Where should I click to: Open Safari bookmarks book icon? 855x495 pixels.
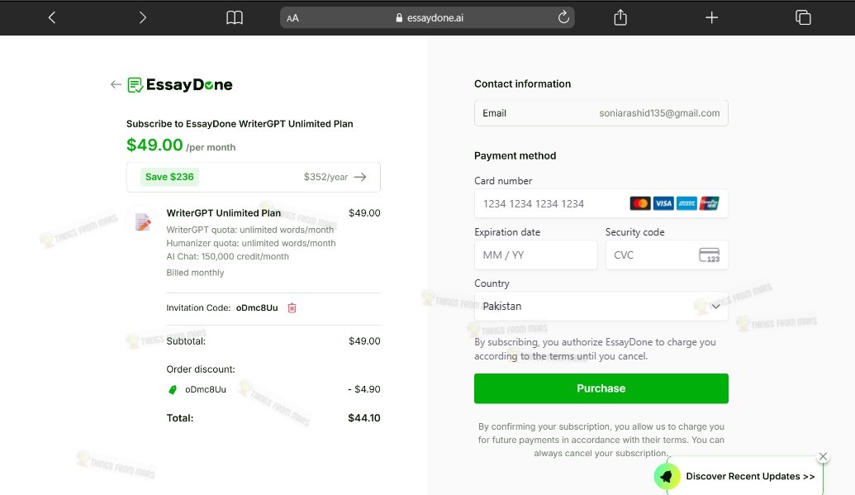coord(235,17)
